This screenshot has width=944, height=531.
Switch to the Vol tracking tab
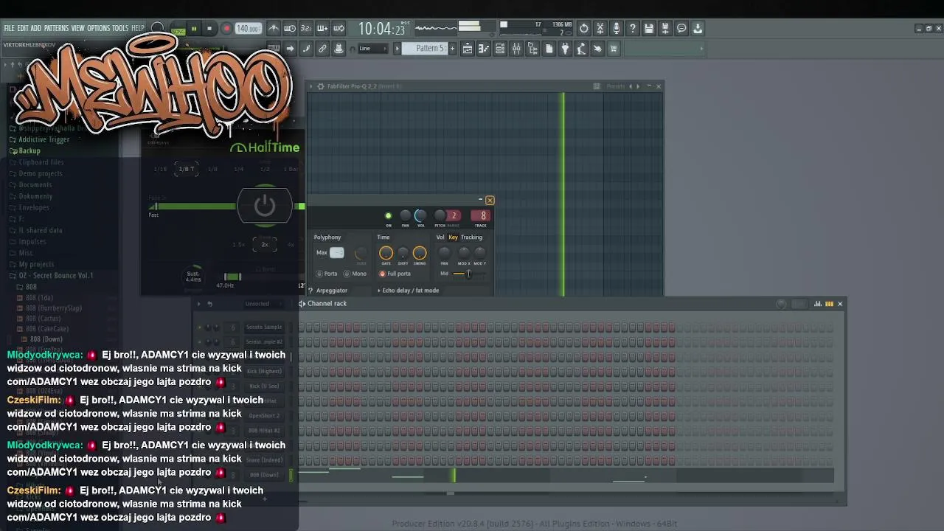coord(440,237)
